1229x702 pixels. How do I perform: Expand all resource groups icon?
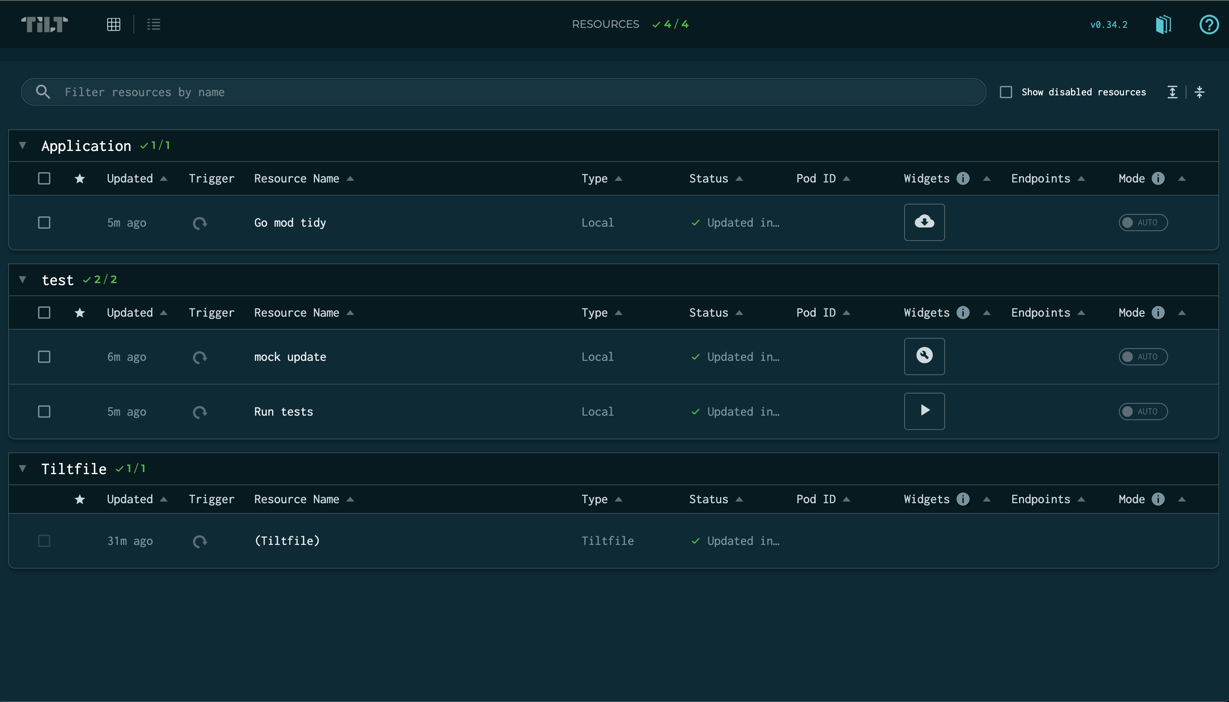click(x=1173, y=92)
